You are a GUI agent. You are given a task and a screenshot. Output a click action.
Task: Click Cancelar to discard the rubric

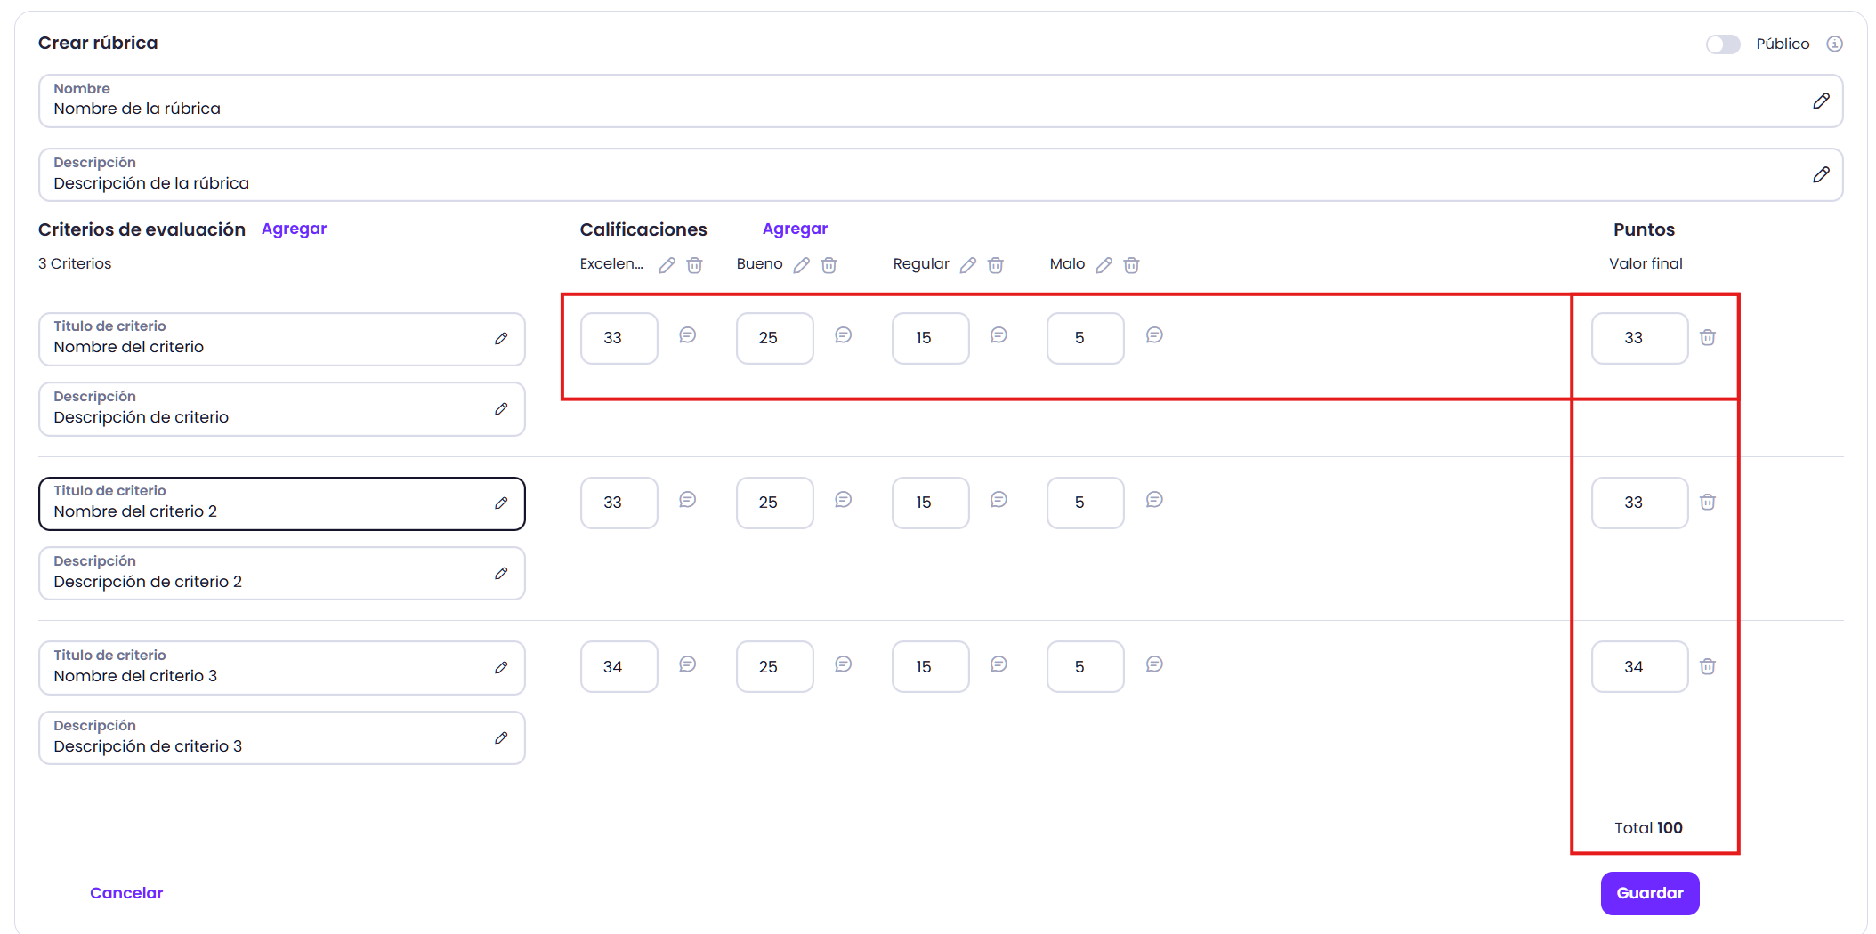point(126,893)
